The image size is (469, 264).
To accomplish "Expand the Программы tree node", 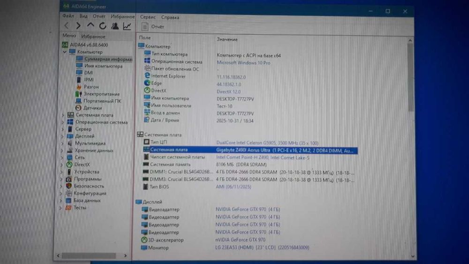I will 61,179.
